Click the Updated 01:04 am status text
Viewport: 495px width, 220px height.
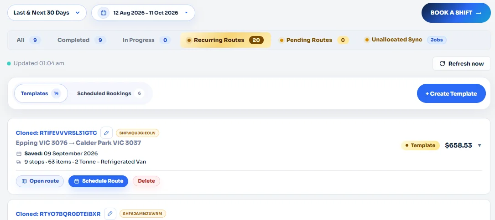tap(39, 63)
